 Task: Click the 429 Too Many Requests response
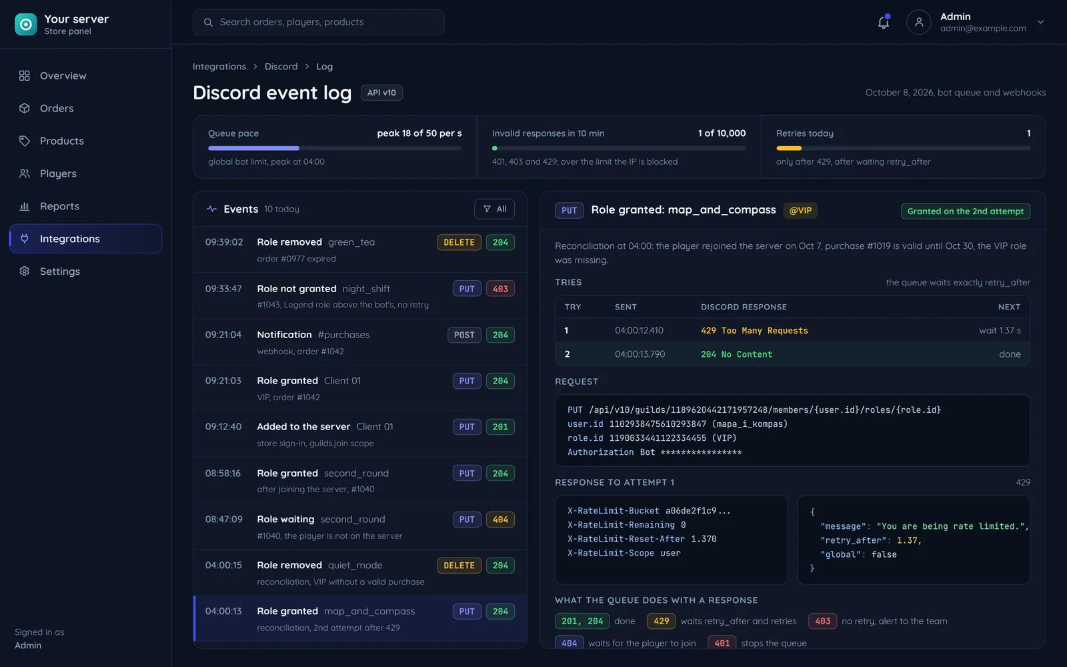tap(754, 331)
